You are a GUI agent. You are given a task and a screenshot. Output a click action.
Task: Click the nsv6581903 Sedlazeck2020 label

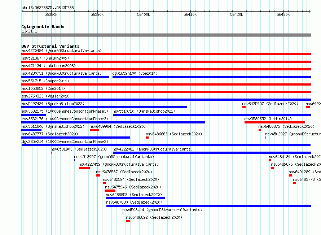79,149
